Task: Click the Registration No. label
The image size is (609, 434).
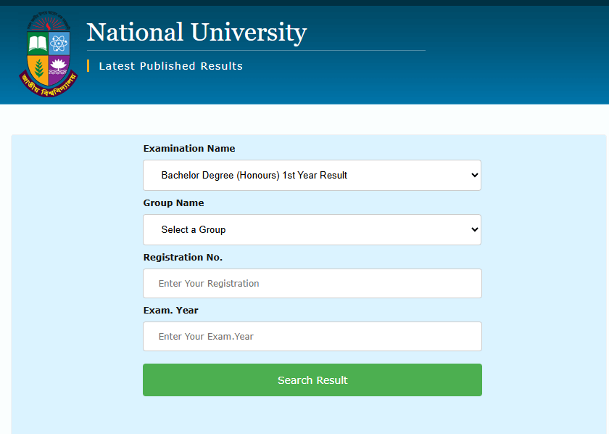Action: (x=183, y=258)
